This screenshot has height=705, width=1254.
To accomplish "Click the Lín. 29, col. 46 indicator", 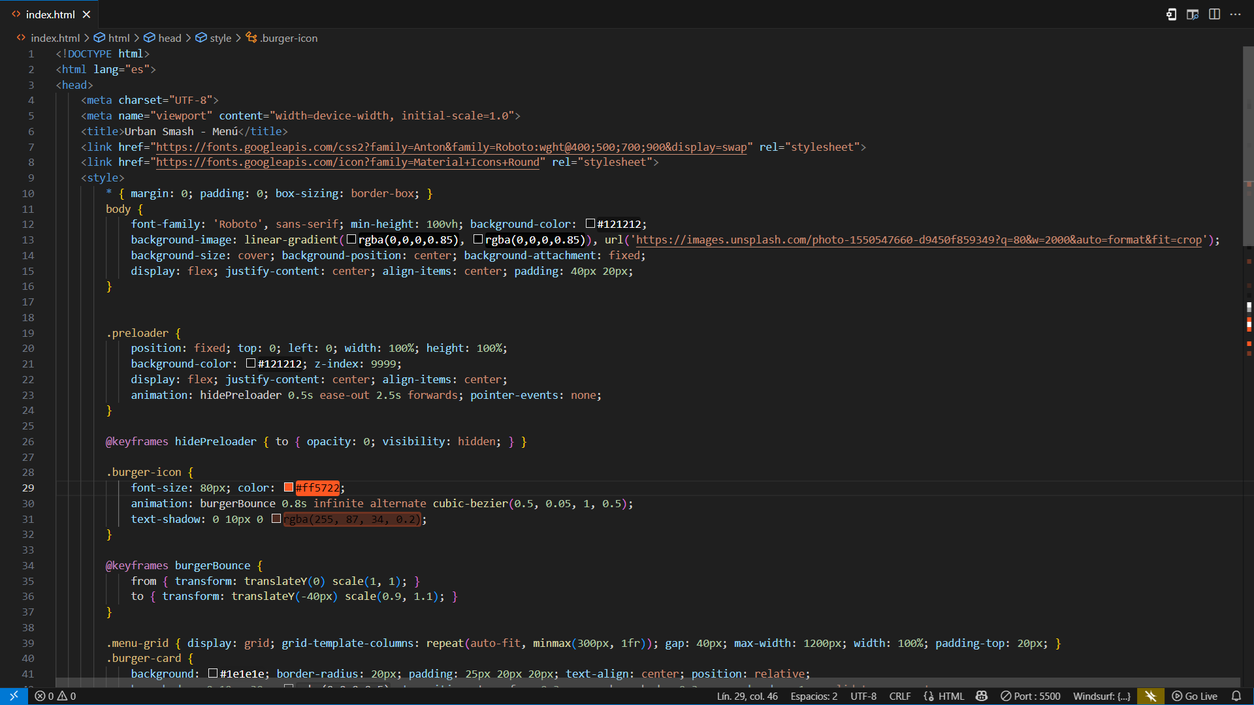I will 747,696.
